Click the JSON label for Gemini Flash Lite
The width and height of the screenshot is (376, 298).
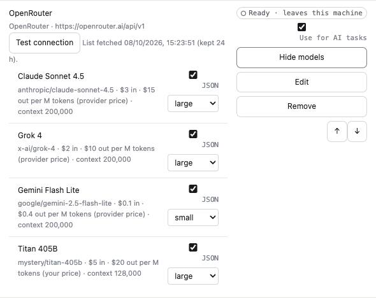tap(210, 199)
